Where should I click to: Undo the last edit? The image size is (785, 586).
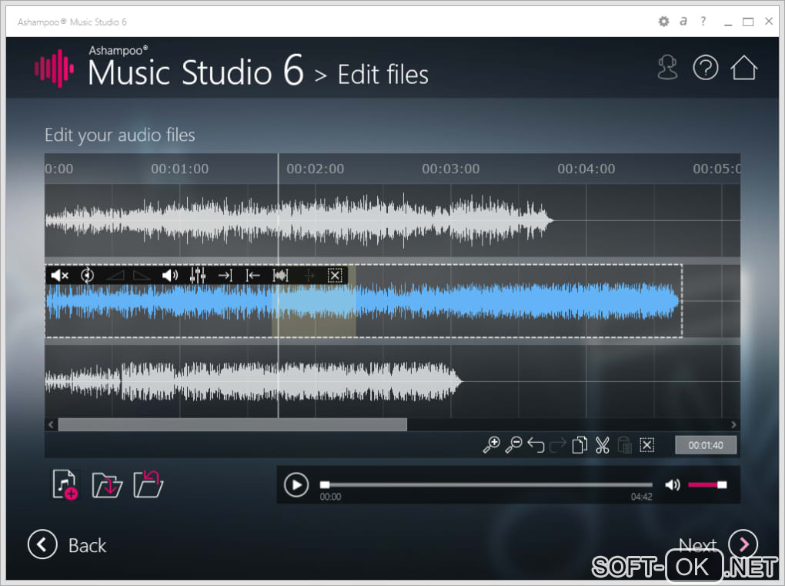(x=536, y=445)
